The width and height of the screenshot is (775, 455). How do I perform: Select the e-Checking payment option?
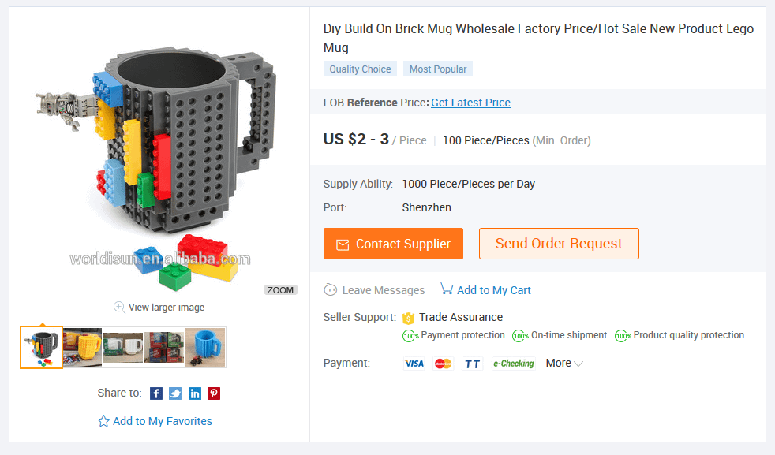(514, 364)
